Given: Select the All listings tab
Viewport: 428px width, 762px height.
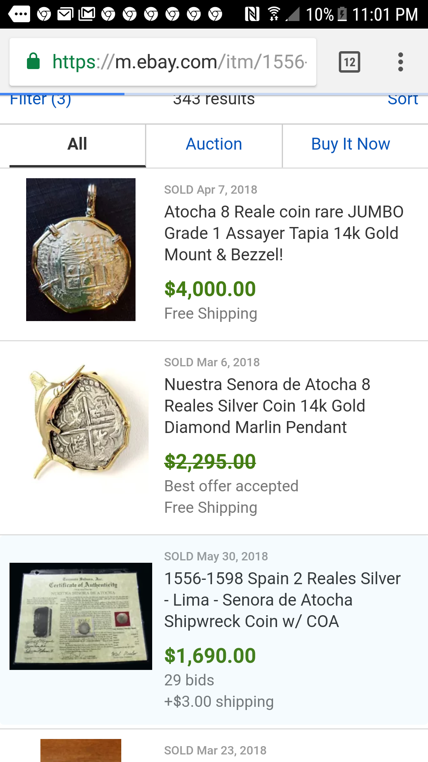Looking at the screenshot, I should 77,144.
